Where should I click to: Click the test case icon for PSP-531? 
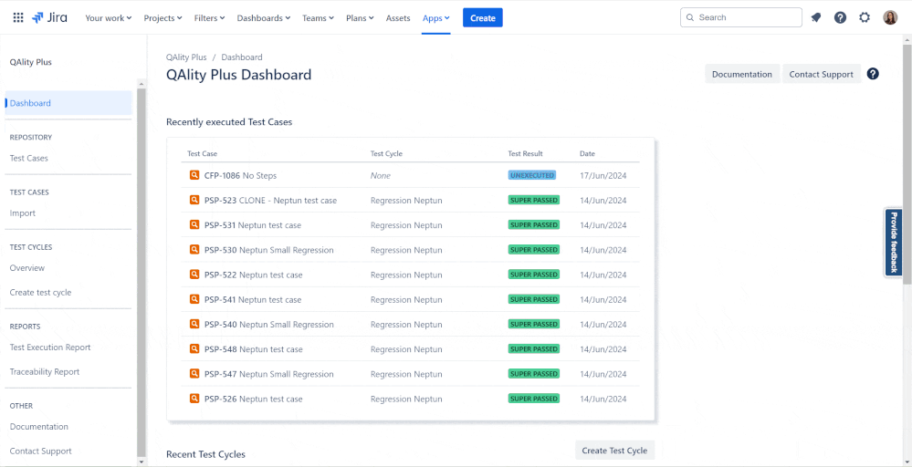194,224
